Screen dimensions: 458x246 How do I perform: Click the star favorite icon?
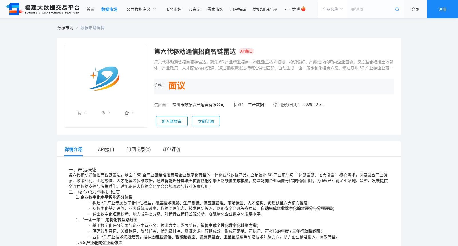coord(127,113)
